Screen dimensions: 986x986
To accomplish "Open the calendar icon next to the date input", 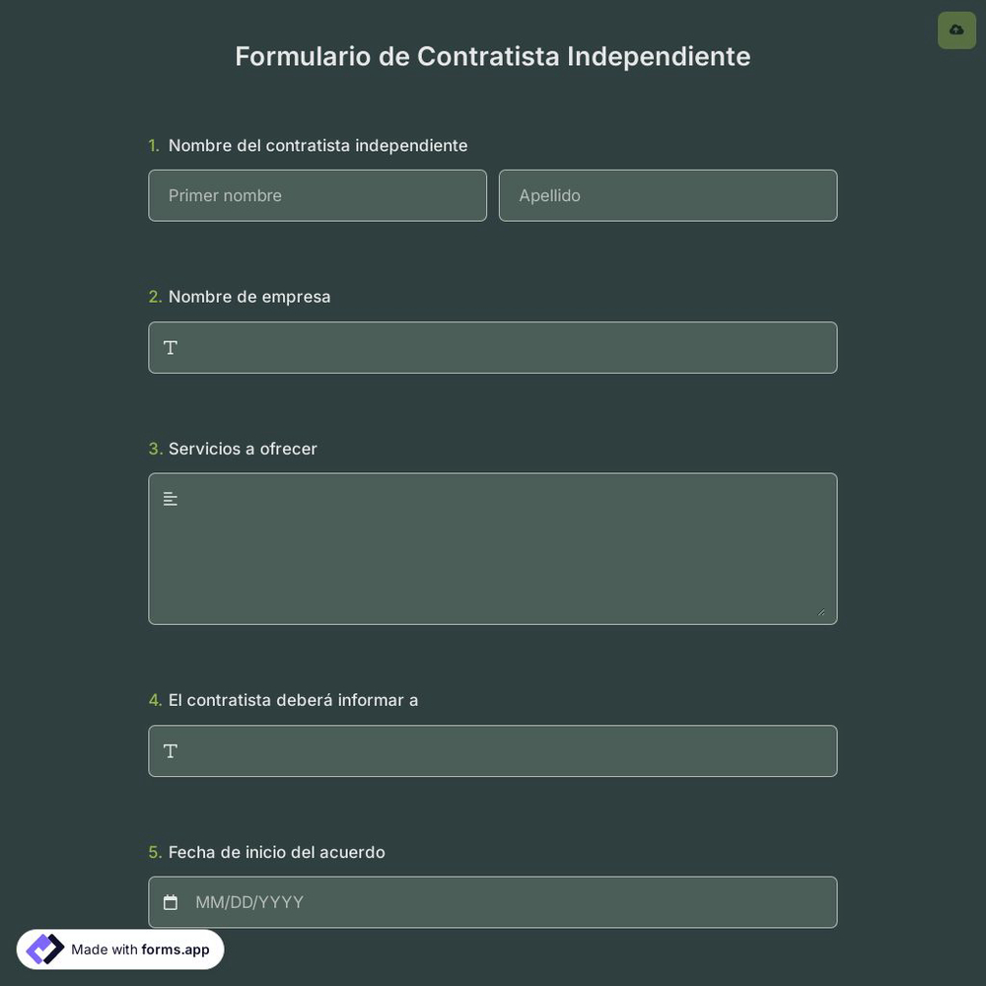I will 170,900.
